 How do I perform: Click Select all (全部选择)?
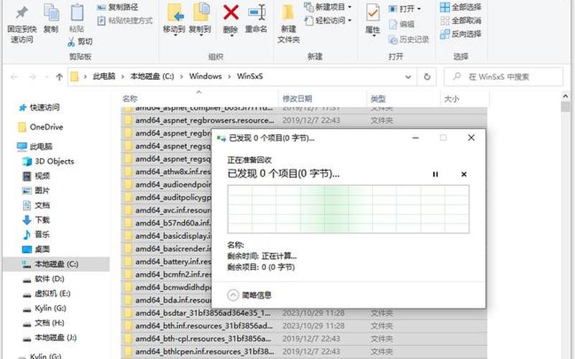tap(461, 7)
